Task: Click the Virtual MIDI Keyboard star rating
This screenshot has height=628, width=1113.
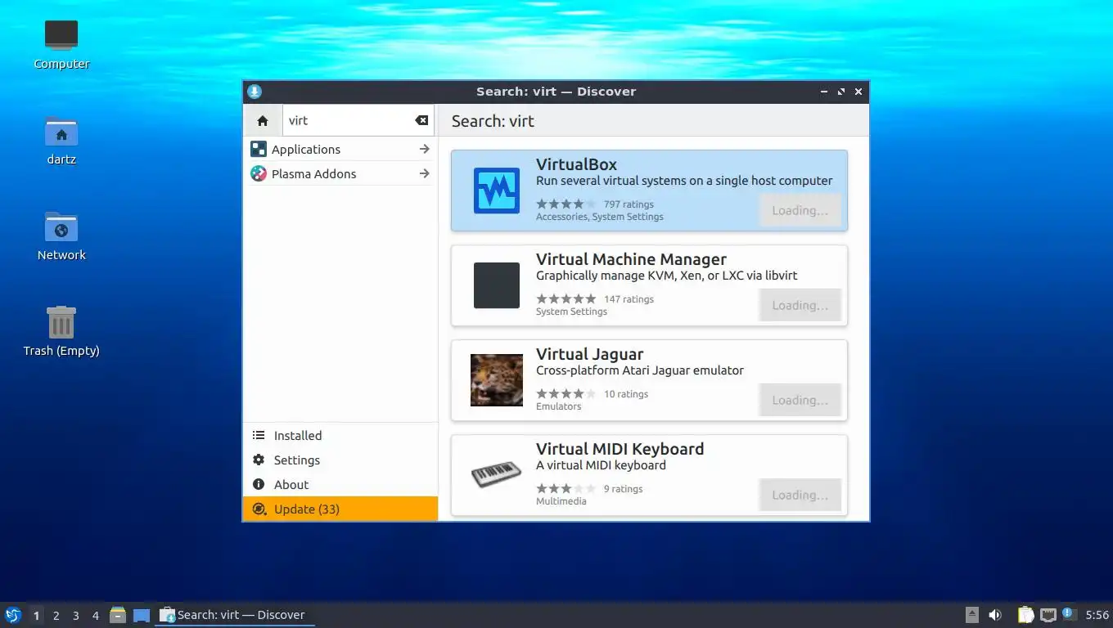Action: (566, 488)
